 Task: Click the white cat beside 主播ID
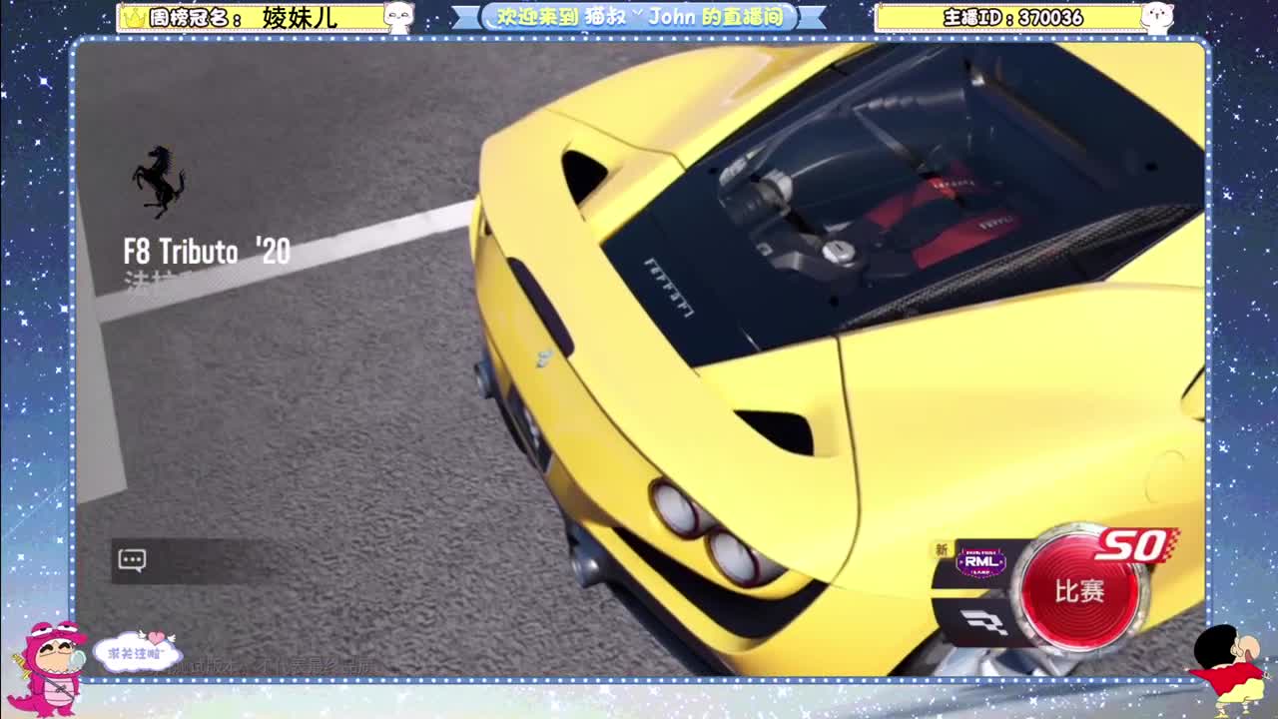coord(1157,17)
